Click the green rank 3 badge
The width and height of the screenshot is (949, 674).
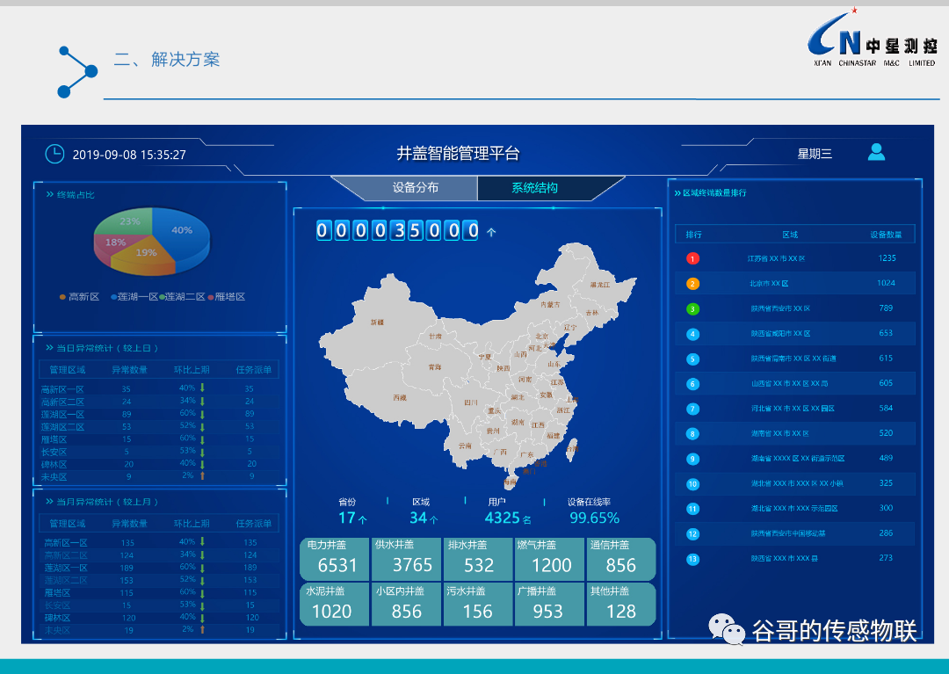click(x=692, y=308)
